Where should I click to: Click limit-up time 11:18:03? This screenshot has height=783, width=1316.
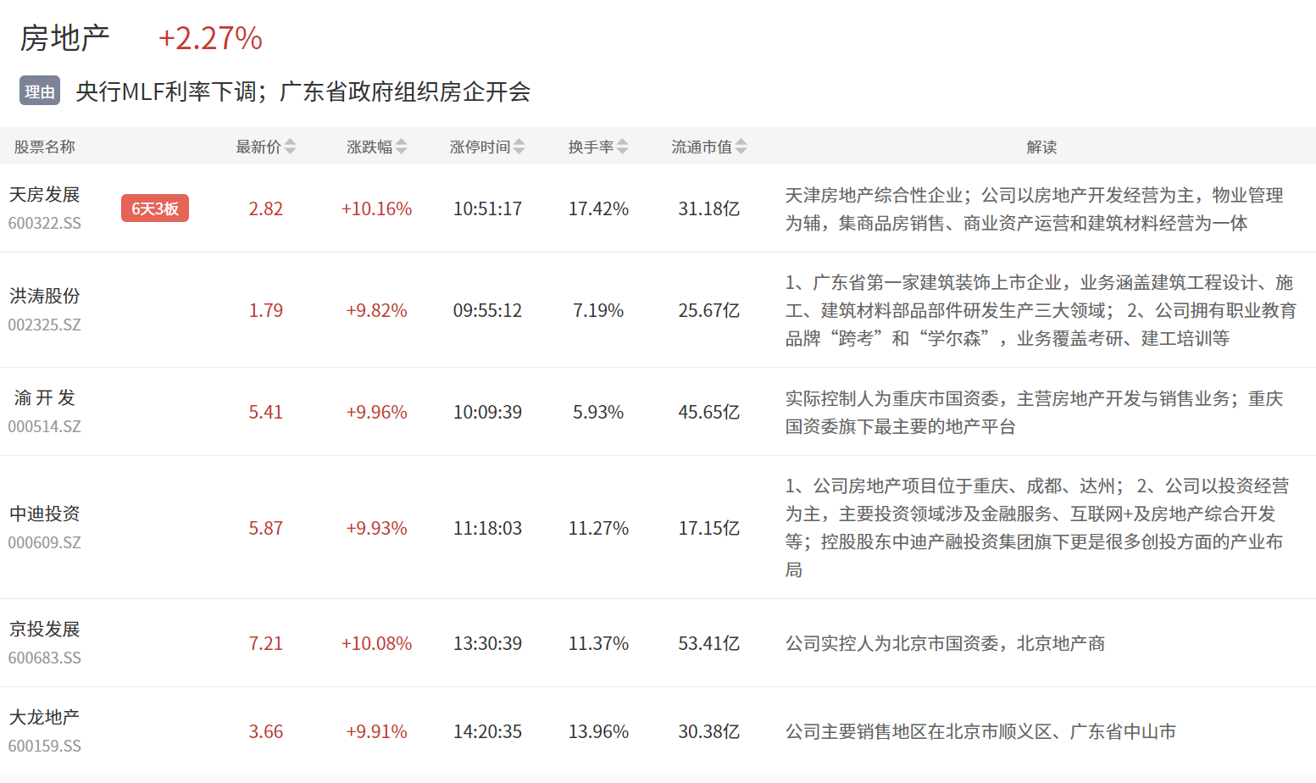487,528
